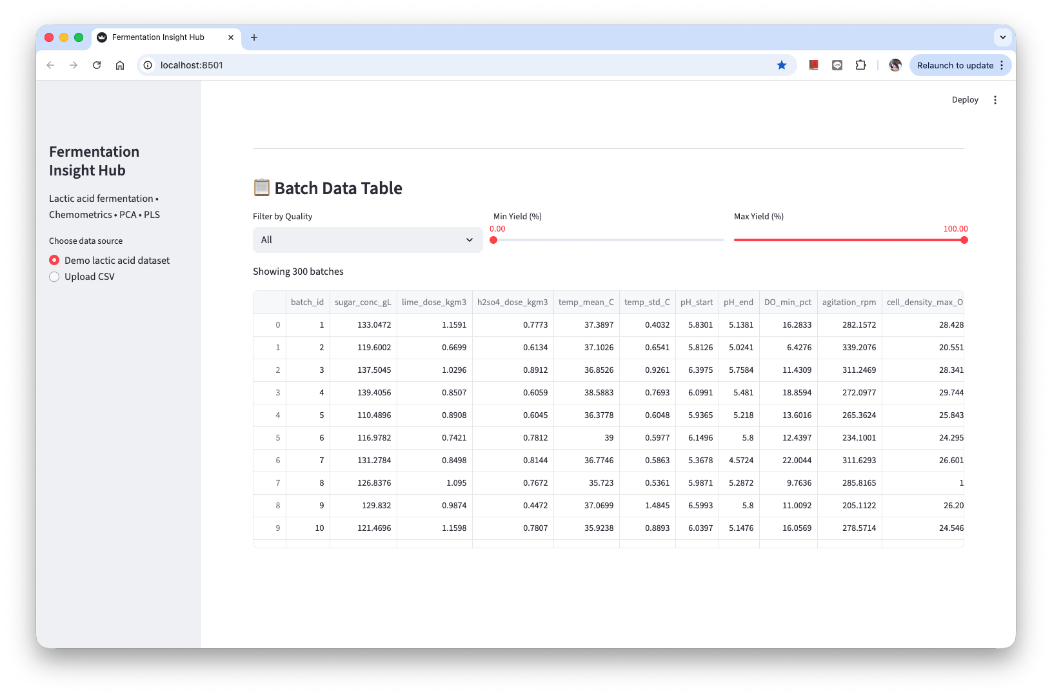Image resolution: width=1052 pixels, height=696 pixels.
Task: Select the Fermentation Insight Hub tab
Action: [166, 37]
